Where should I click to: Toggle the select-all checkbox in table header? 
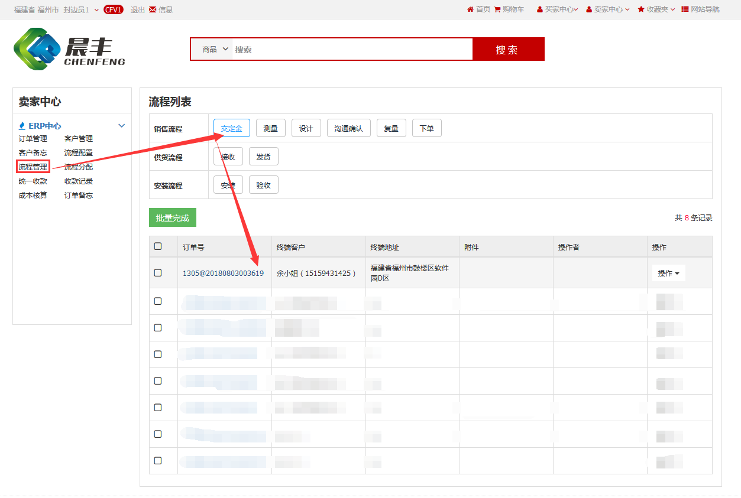coord(158,246)
